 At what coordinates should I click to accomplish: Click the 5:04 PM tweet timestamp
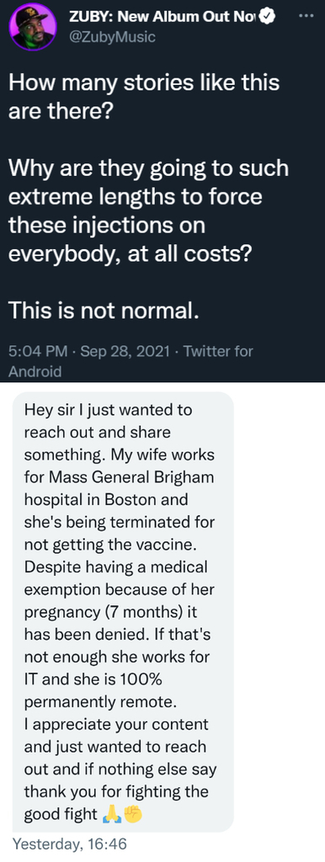[x=38, y=351]
